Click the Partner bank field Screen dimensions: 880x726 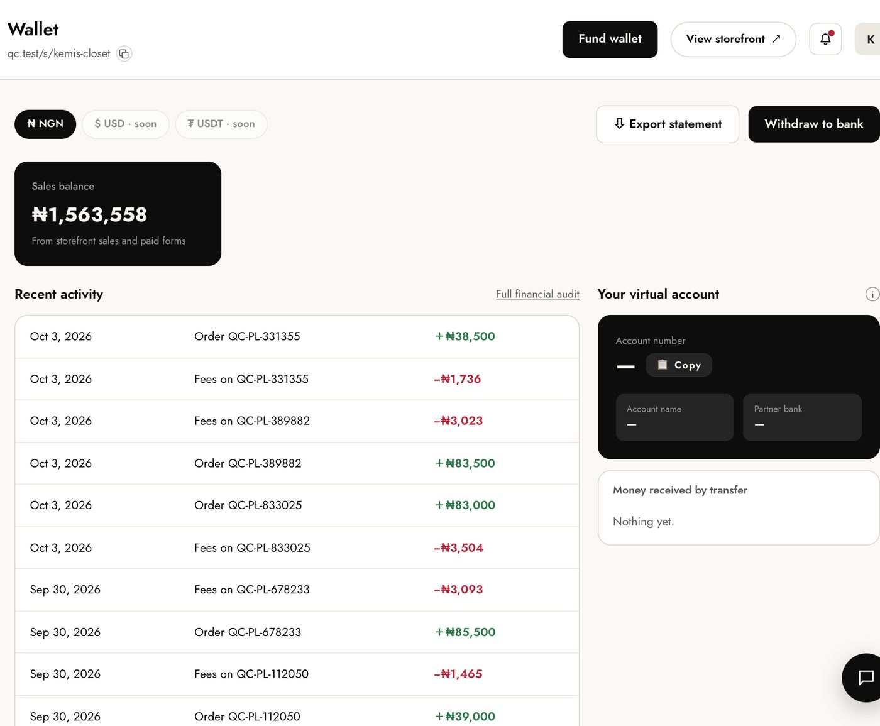[802, 417]
